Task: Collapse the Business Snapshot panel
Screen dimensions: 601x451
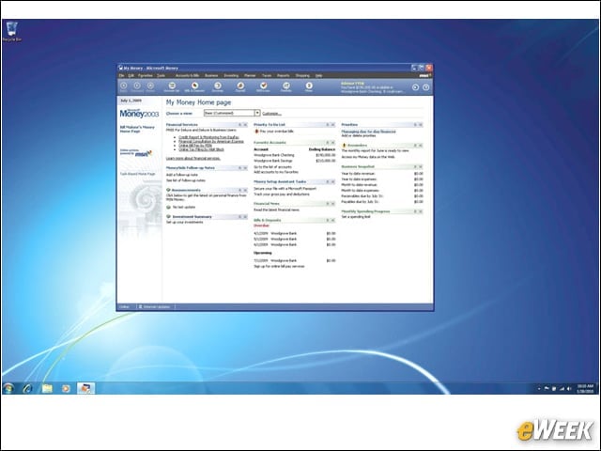Action: 415,167
